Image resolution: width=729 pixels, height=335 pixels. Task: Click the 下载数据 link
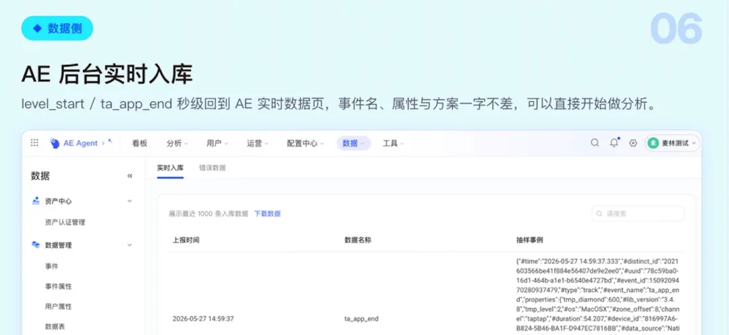267,213
